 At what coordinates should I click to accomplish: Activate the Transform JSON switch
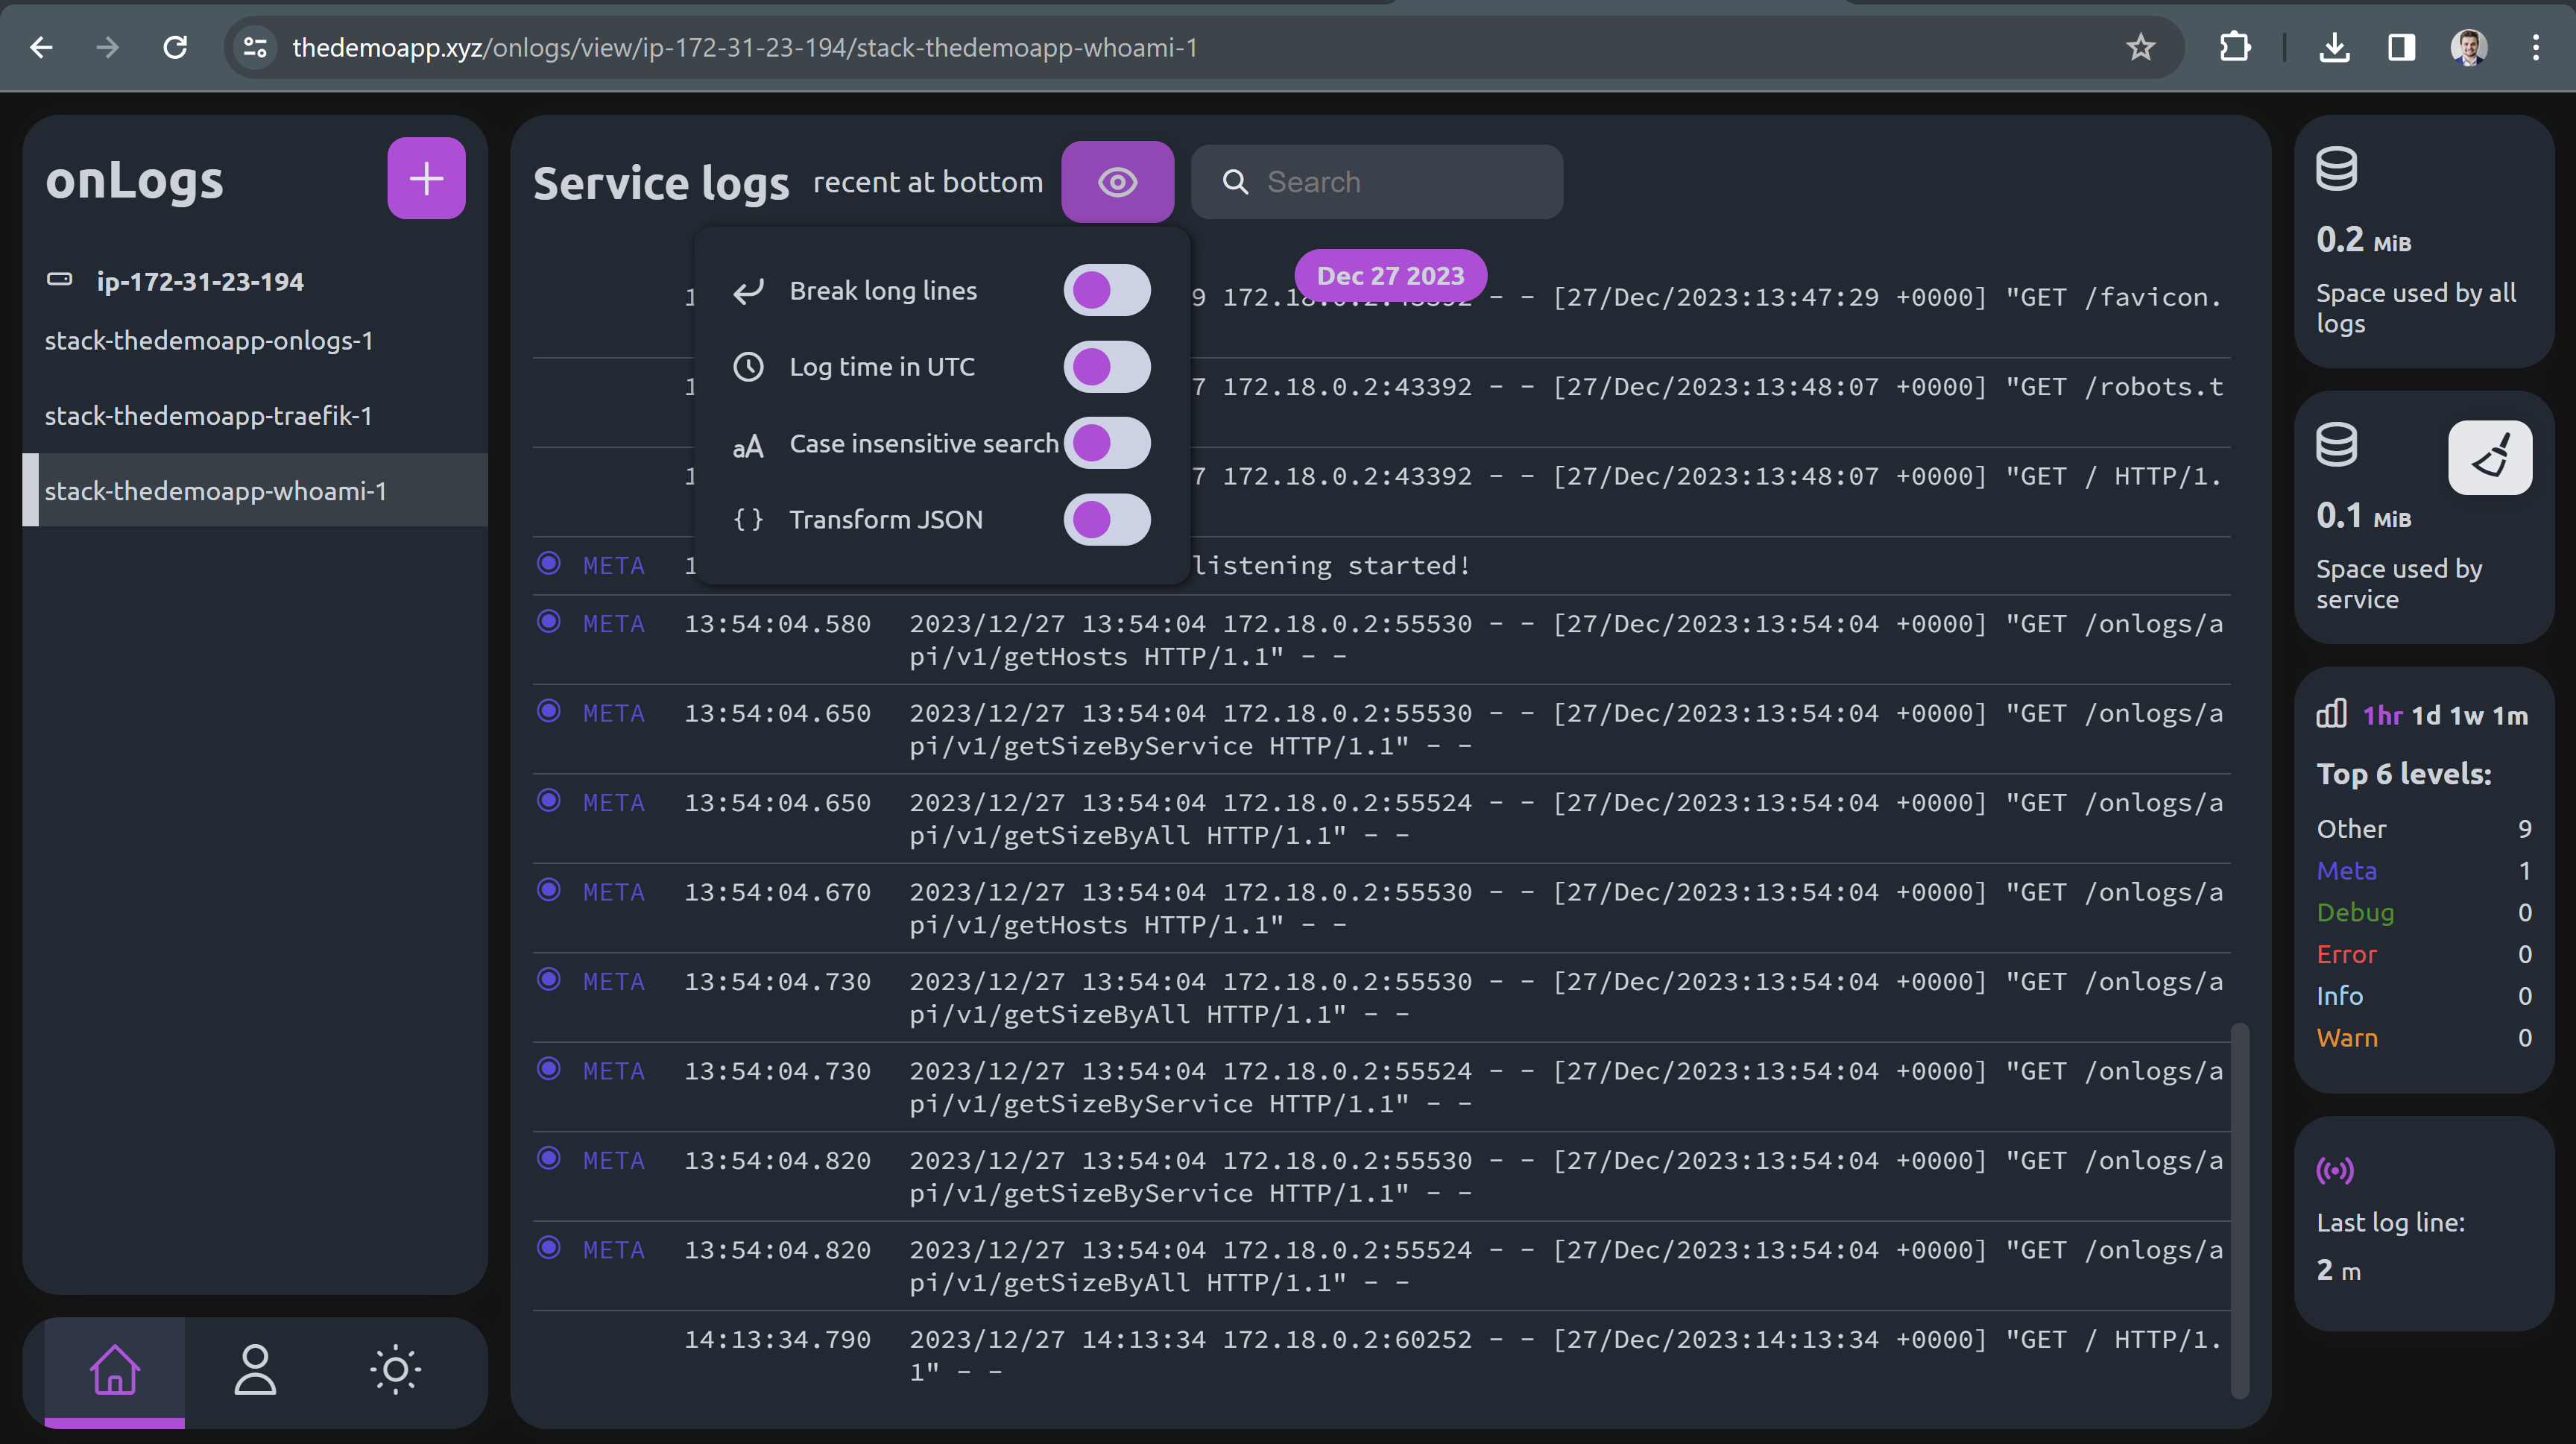point(1107,519)
